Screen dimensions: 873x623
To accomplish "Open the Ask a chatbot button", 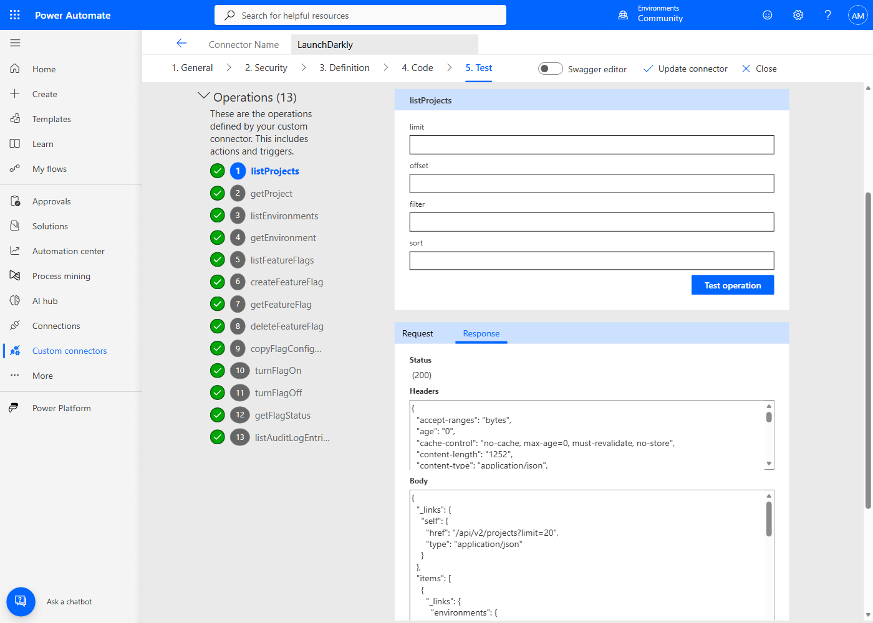I will [21, 601].
